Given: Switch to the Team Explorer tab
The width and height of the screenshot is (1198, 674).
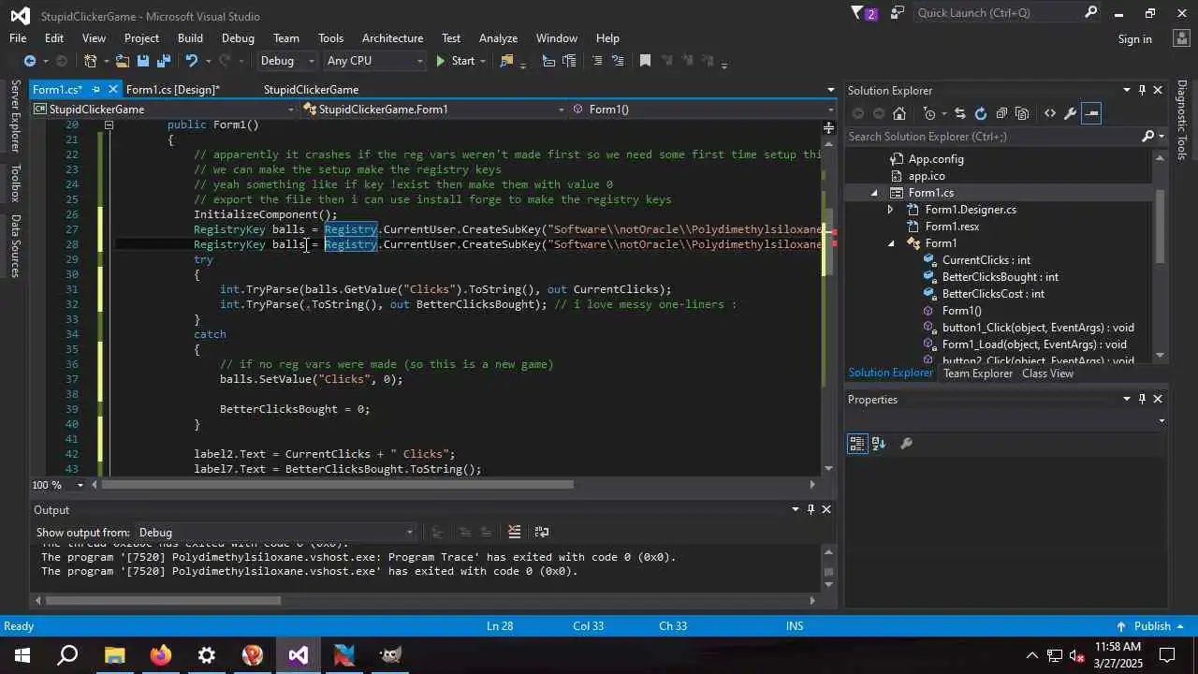Looking at the screenshot, I should pyautogui.click(x=978, y=374).
